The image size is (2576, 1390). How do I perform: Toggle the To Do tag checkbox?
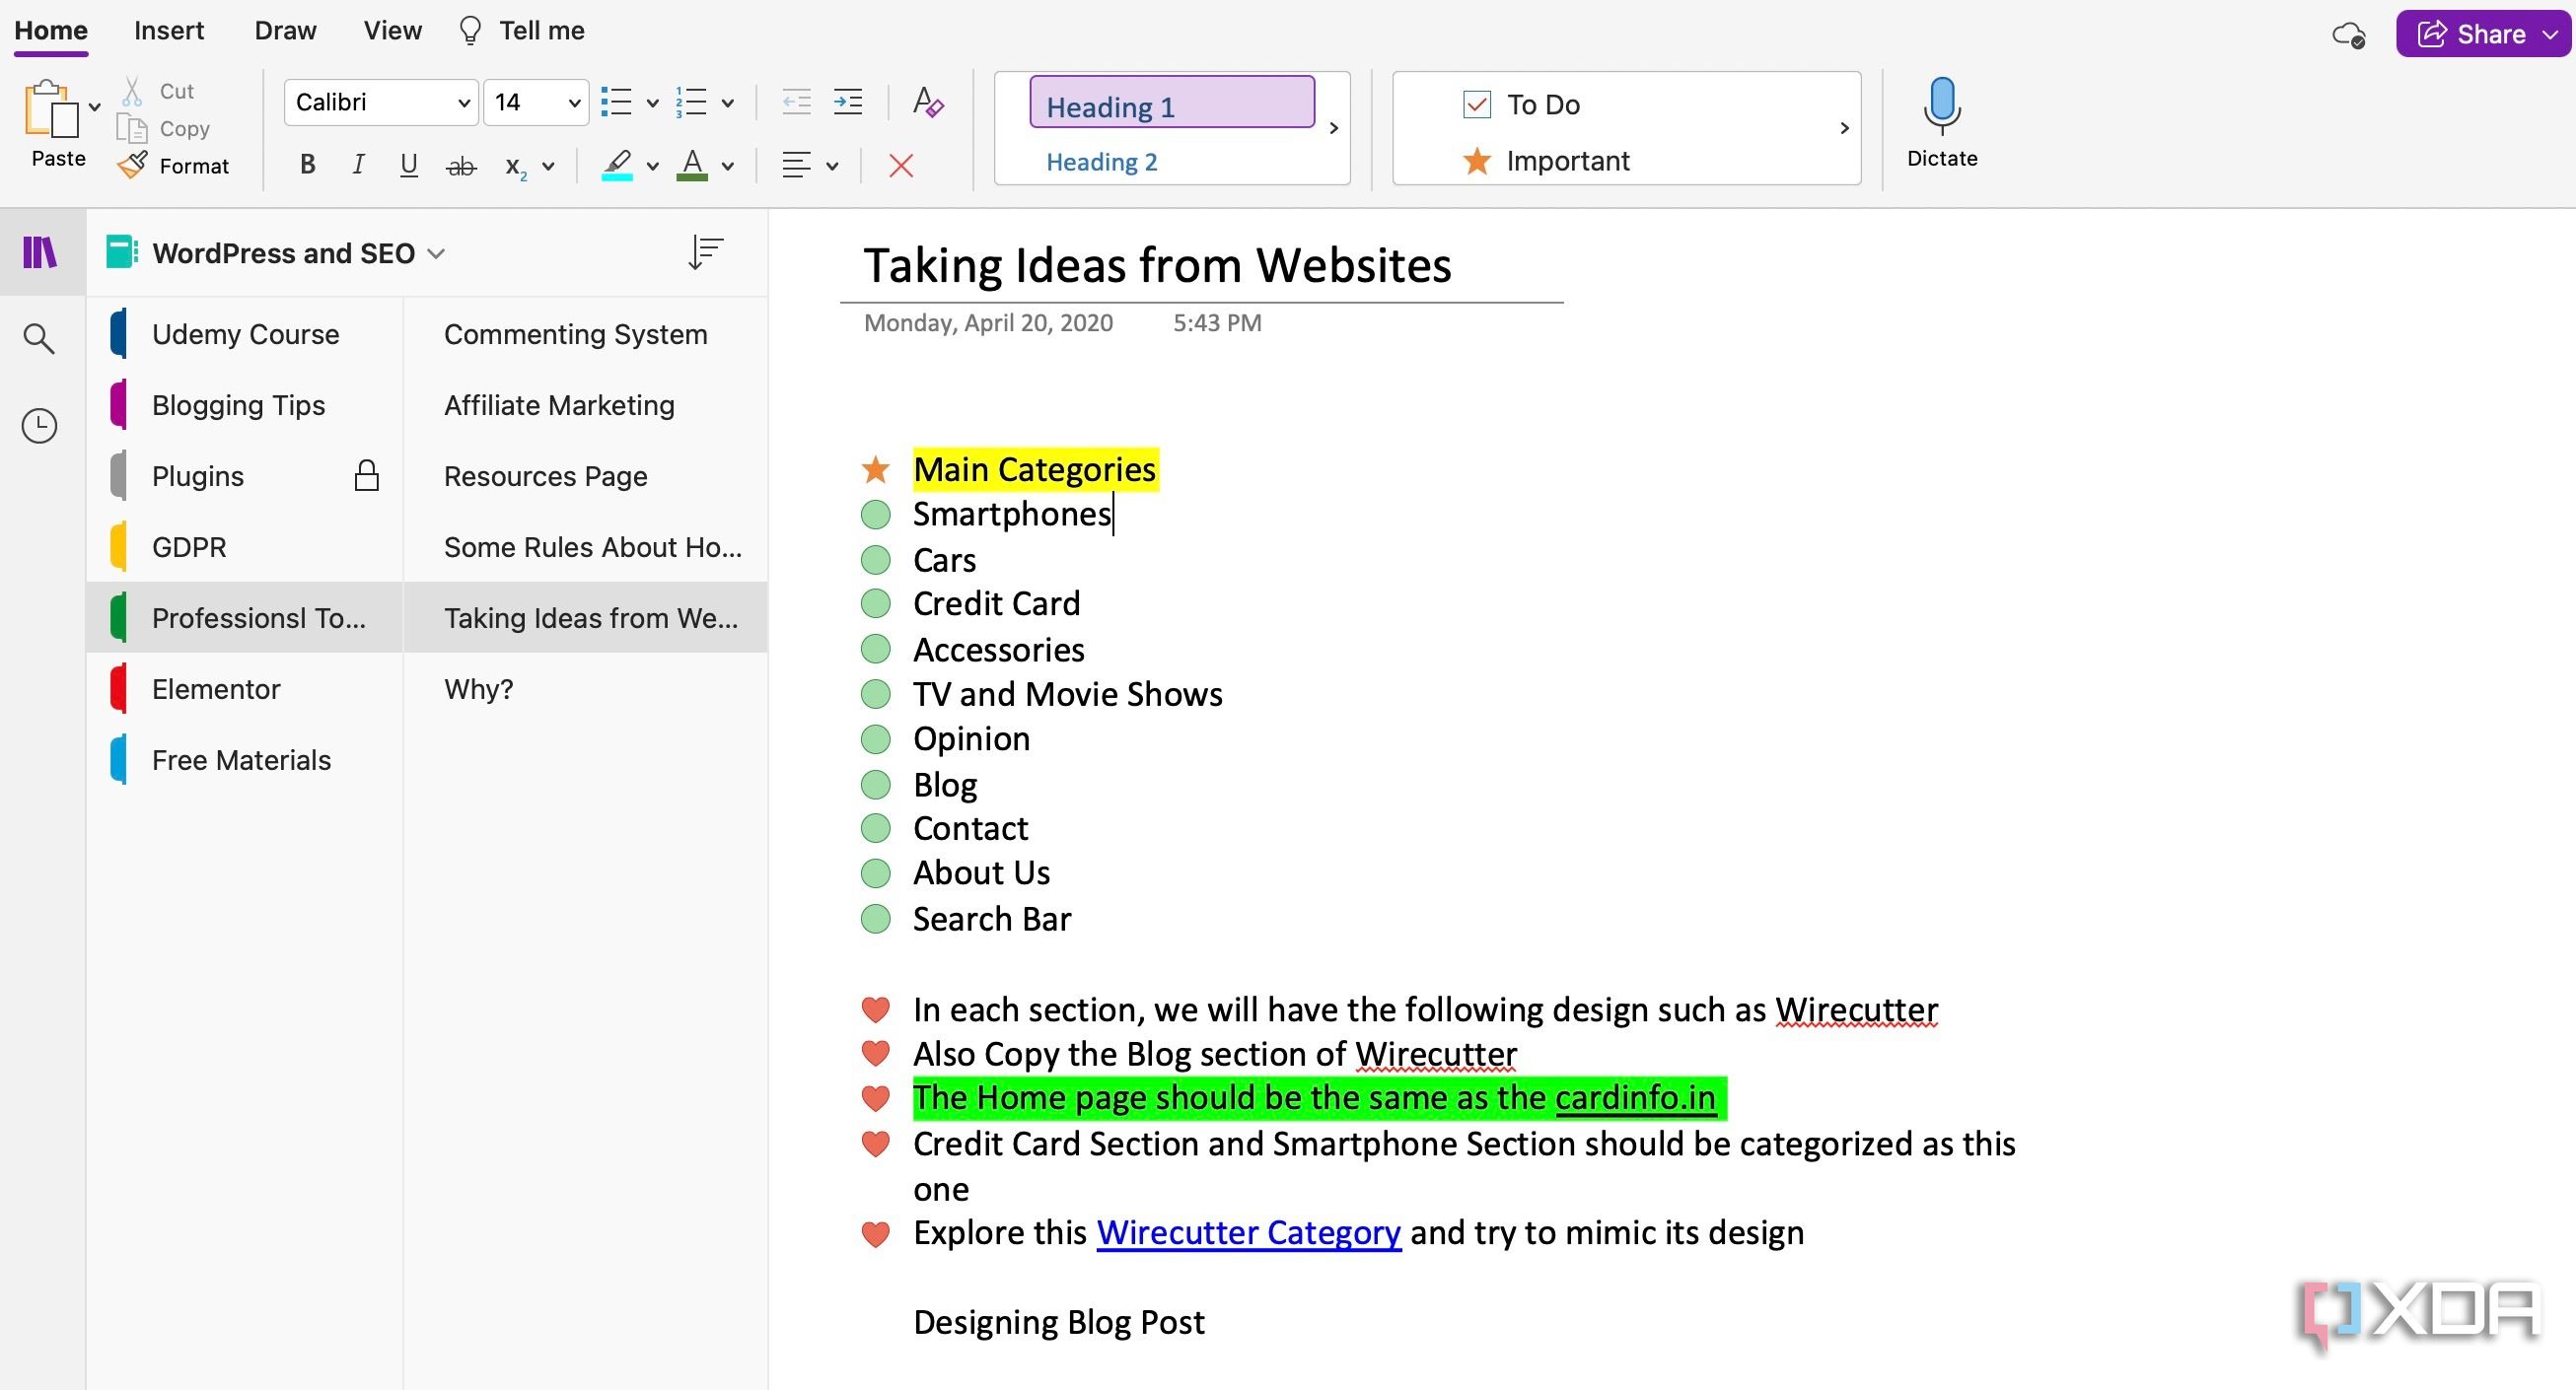pyautogui.click(x=1477, y=104)
